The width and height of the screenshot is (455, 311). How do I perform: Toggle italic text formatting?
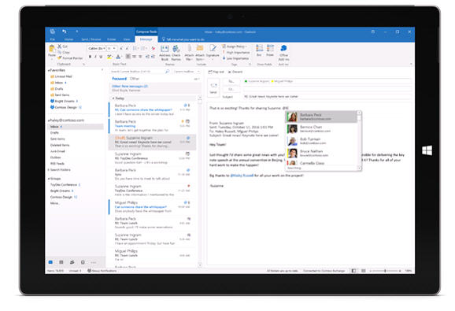pyautogui.click(x=95, y=57)
